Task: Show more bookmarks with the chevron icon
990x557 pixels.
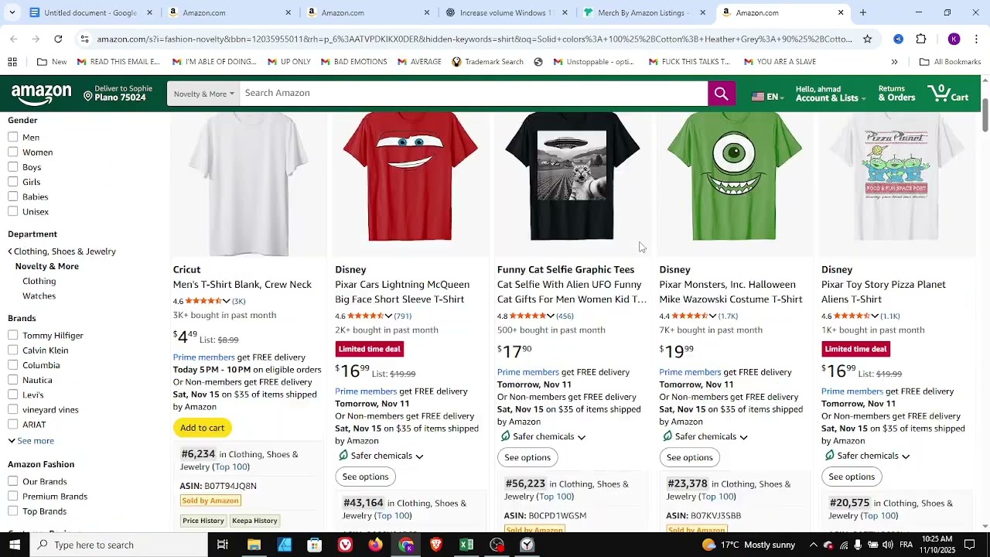Action: click(894, 62)
